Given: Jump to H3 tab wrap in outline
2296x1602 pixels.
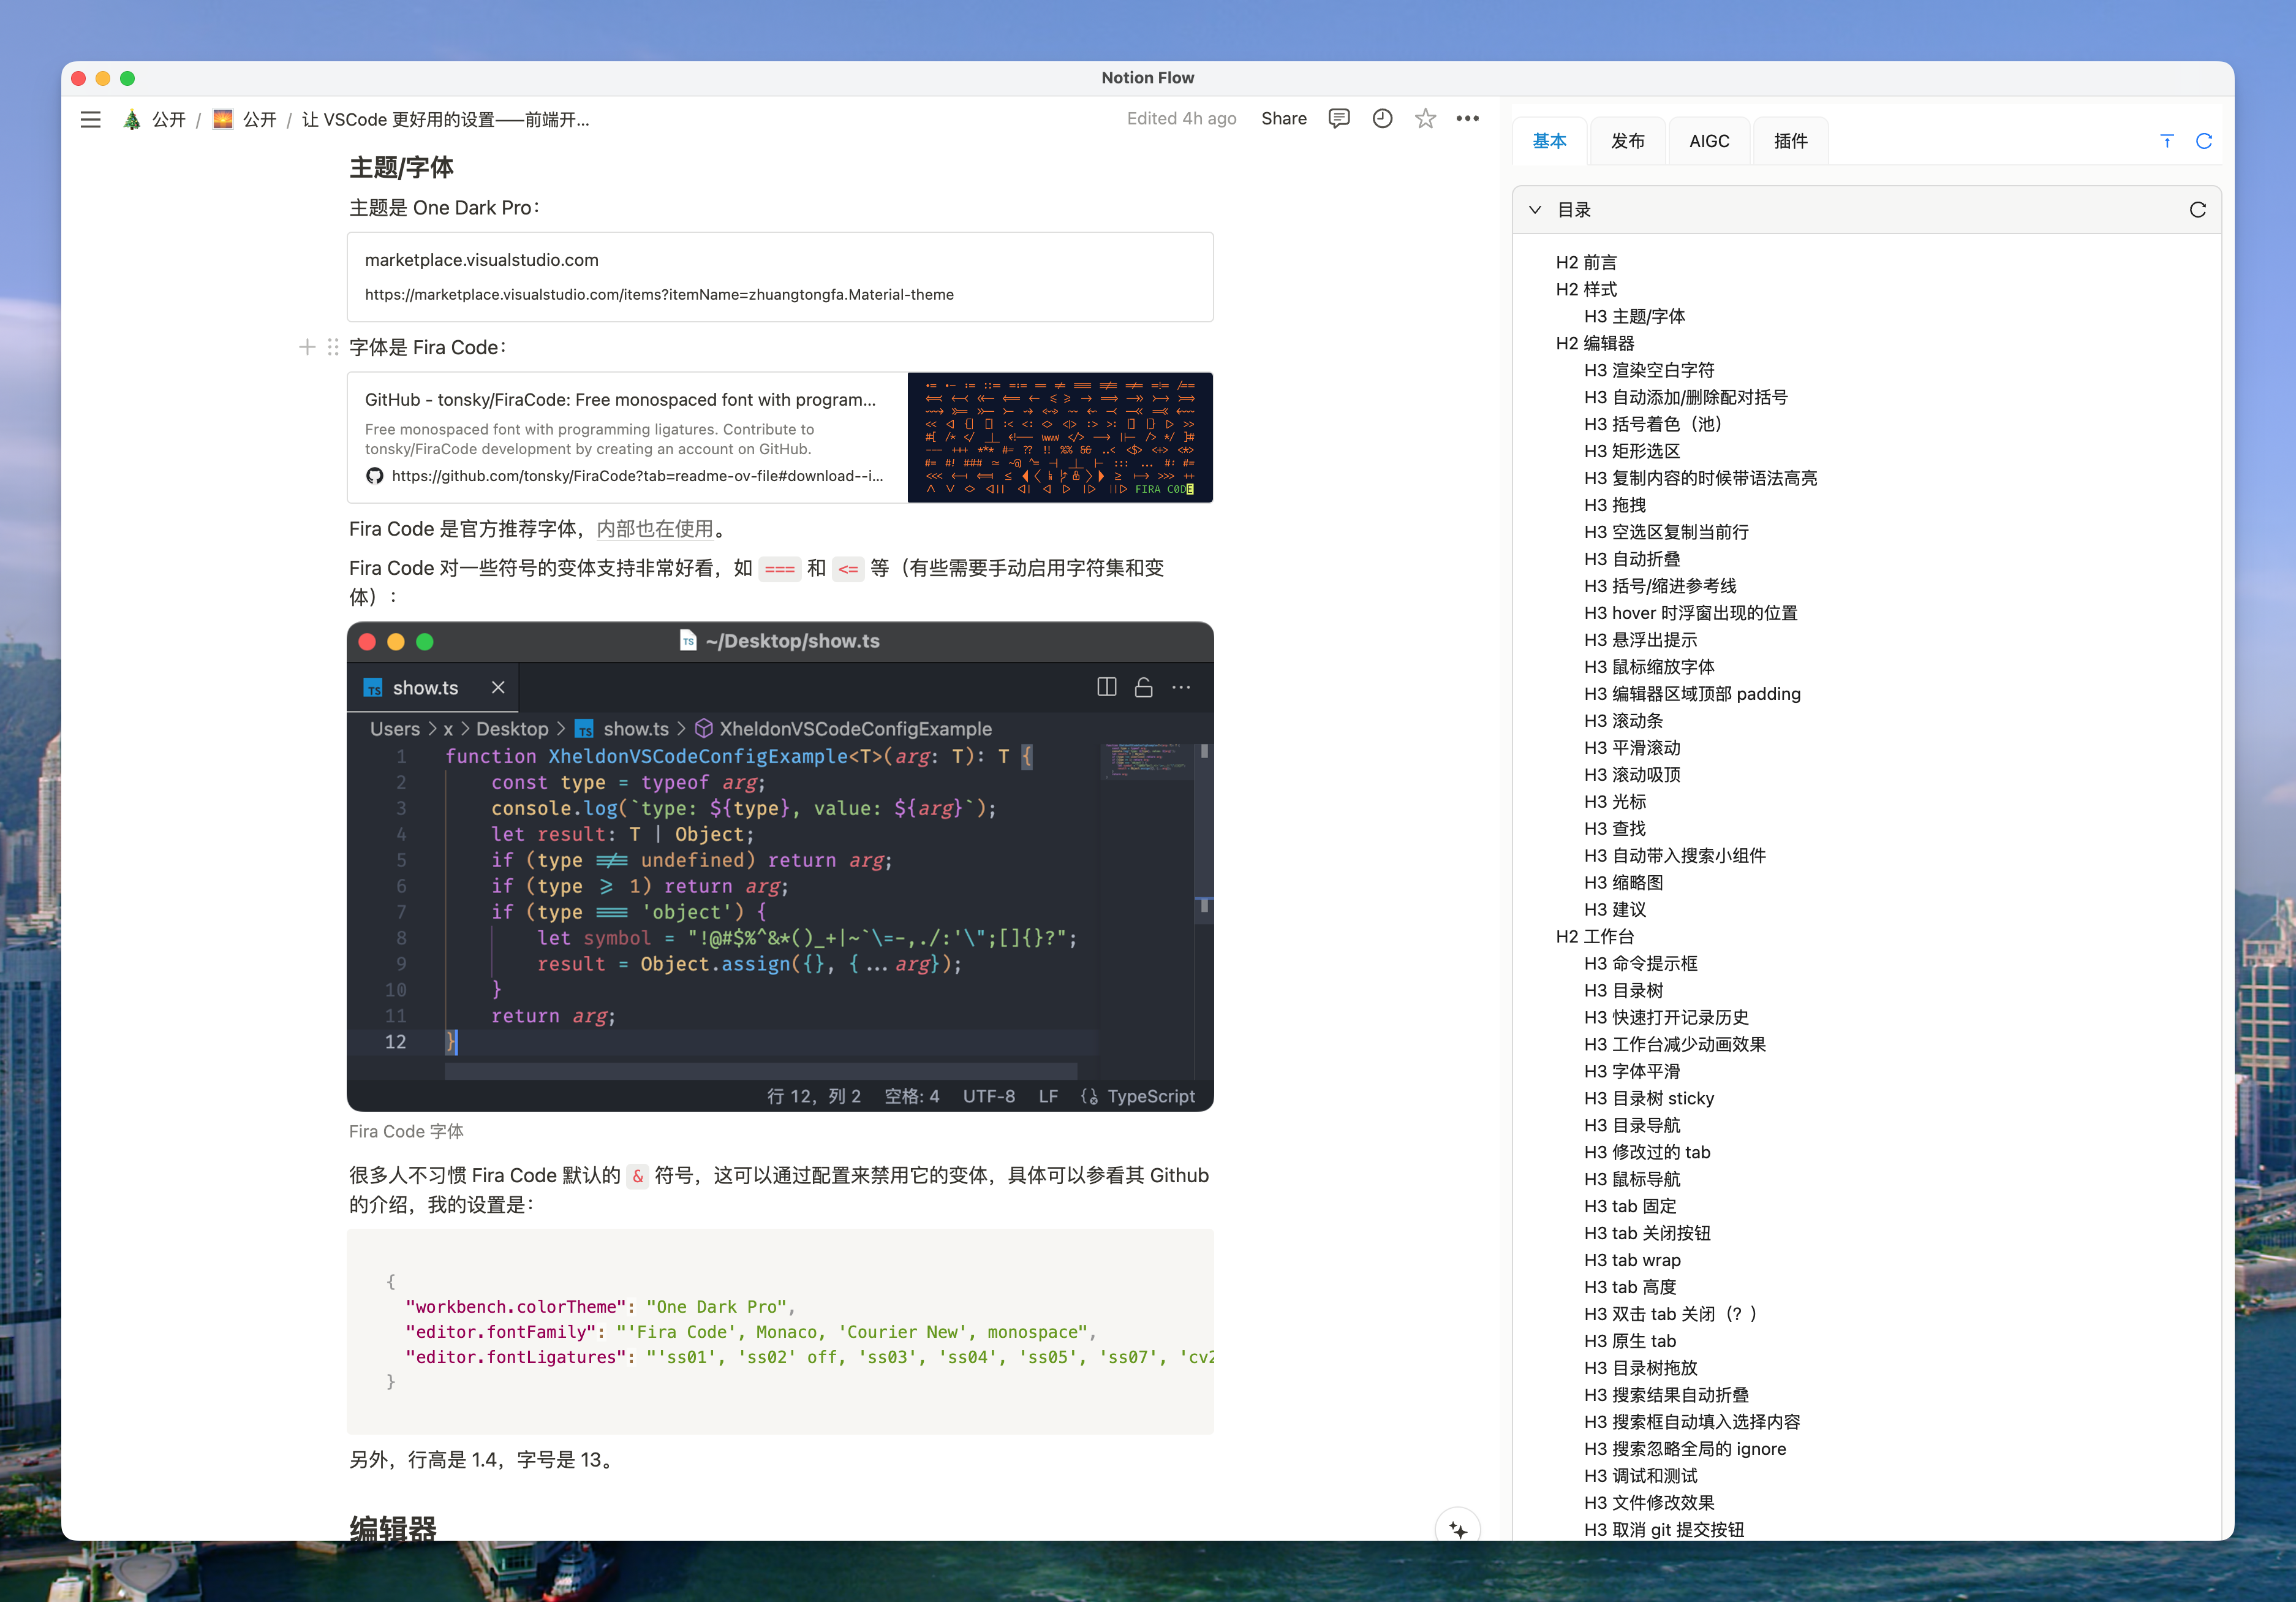Looking at the screenshot, I should (1632, 1261).
